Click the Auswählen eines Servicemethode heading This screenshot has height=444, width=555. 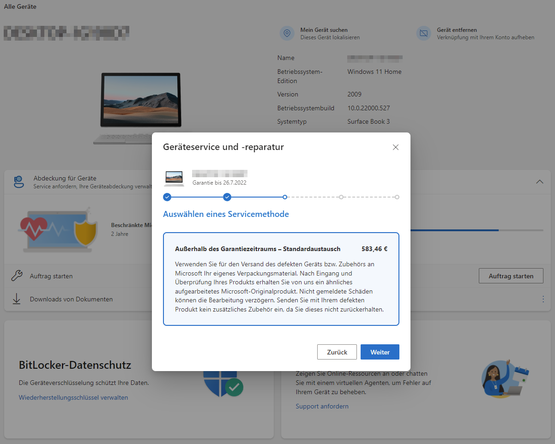pyautogui.click(x=226, y=214)
